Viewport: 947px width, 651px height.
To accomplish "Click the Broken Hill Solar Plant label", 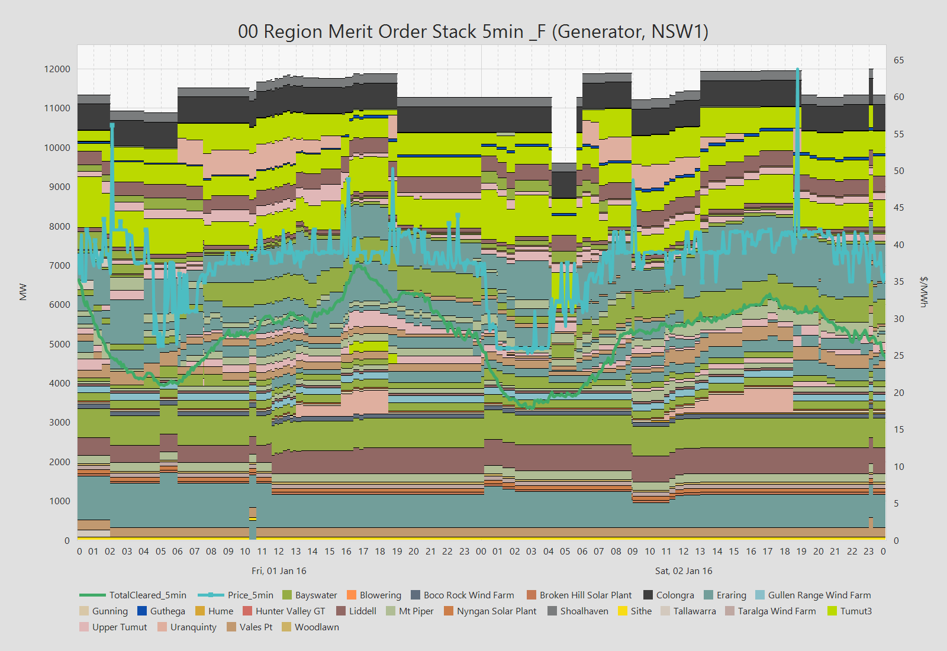I will click(585, 595).
